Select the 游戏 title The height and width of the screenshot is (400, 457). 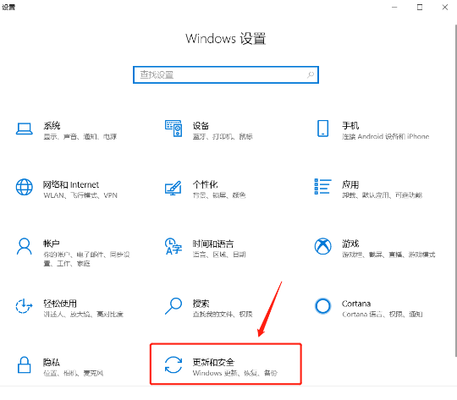coord(350,244)
